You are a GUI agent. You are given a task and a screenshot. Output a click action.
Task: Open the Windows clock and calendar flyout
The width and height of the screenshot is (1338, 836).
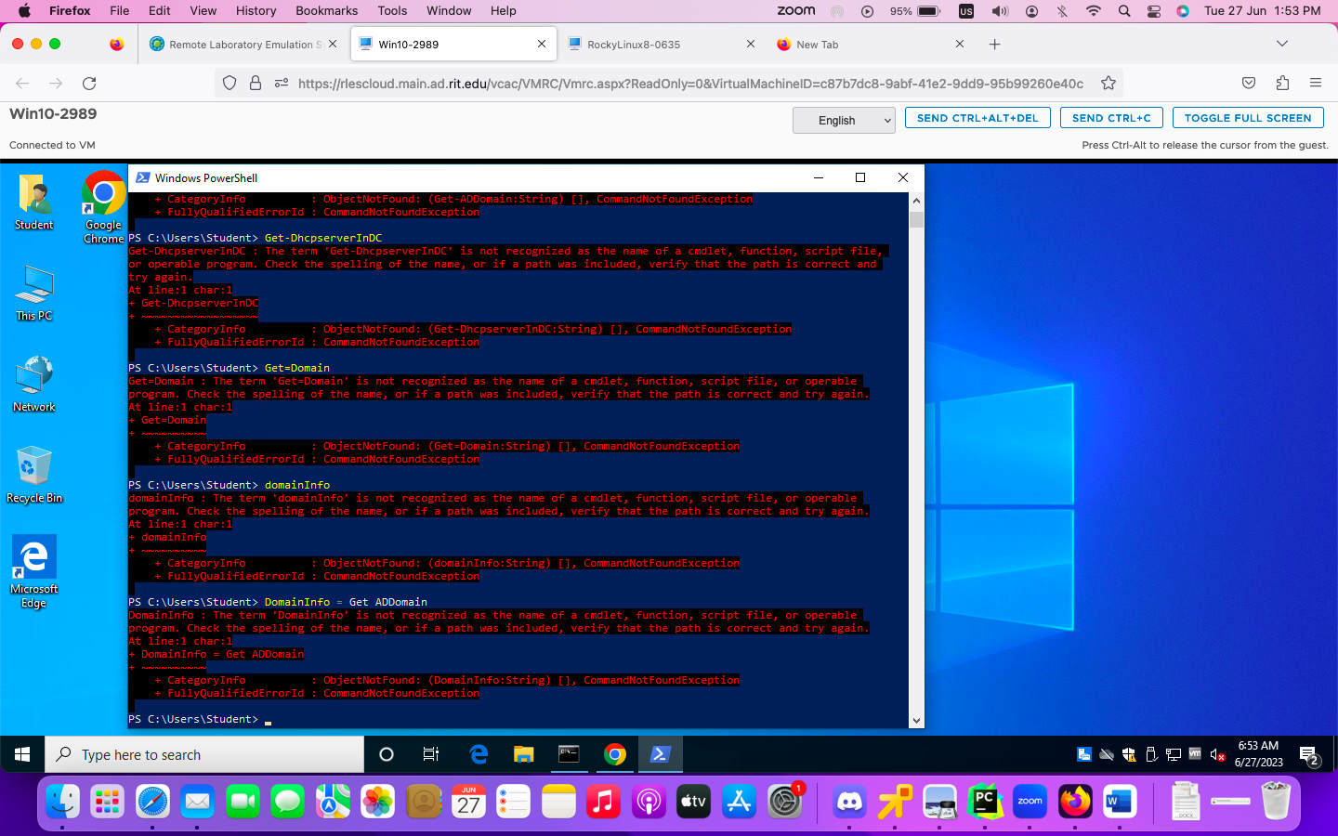point(1258,754)
